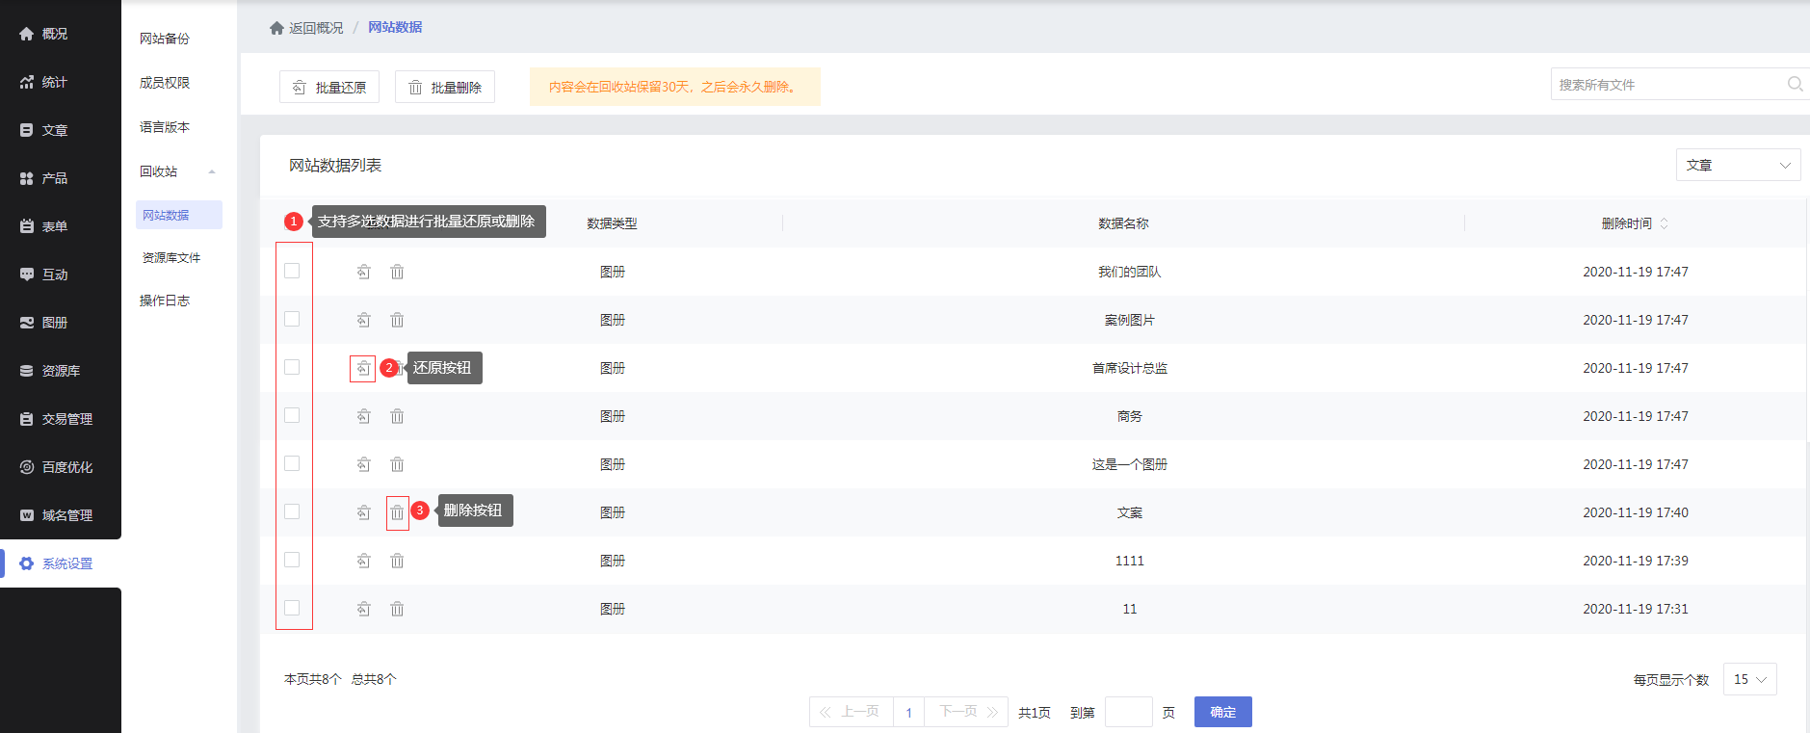Click page number 1 button
Viewport: 1810px width, 733px height.
908,713
